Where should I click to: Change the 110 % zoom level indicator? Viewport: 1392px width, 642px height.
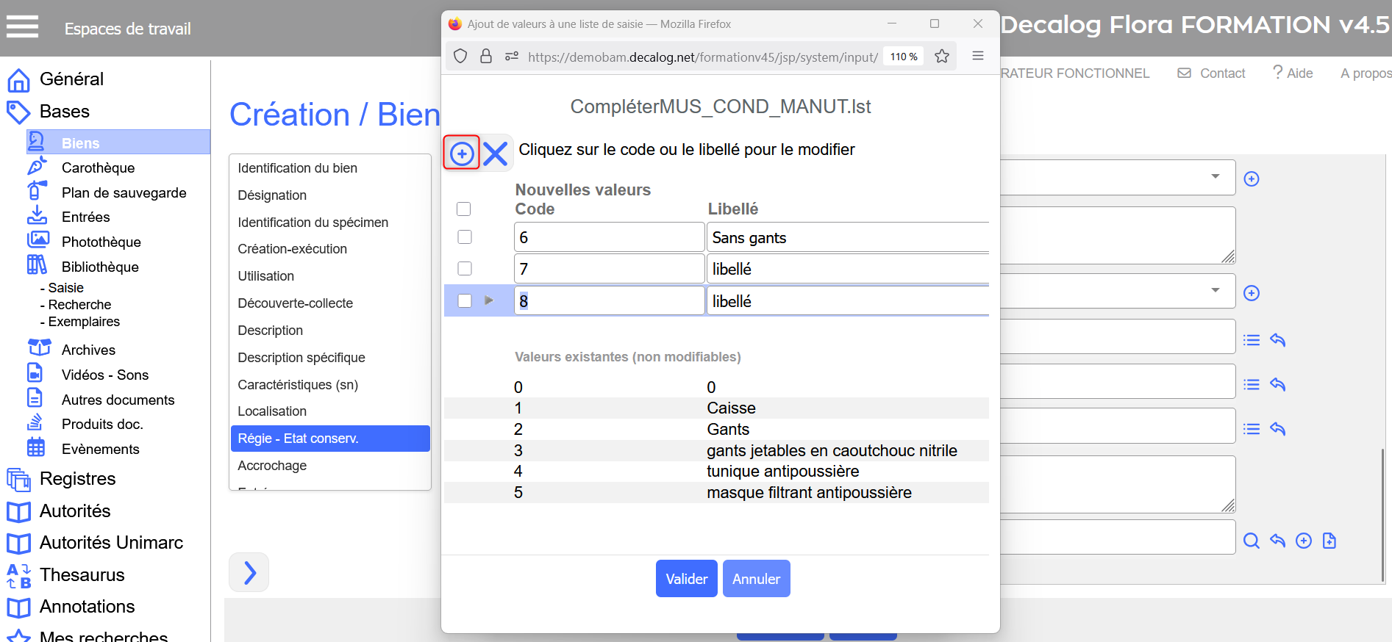[x=904, y=57]
